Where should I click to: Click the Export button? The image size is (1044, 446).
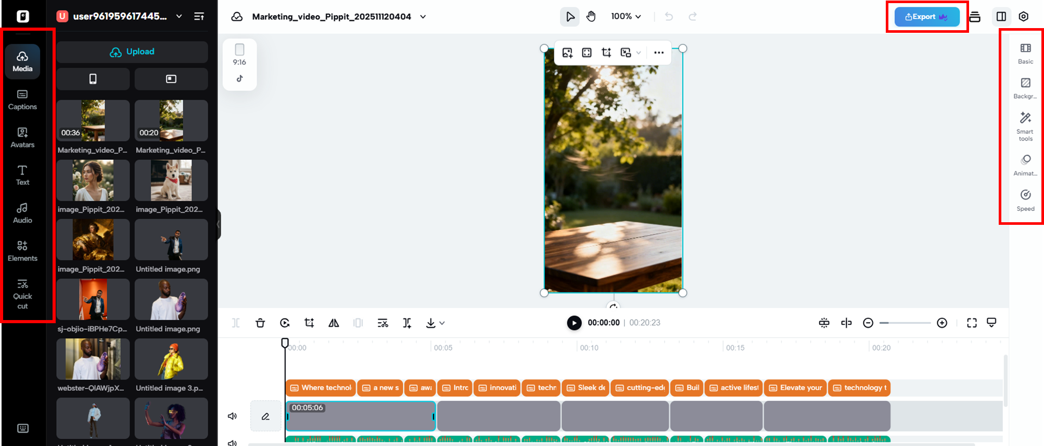927,17
